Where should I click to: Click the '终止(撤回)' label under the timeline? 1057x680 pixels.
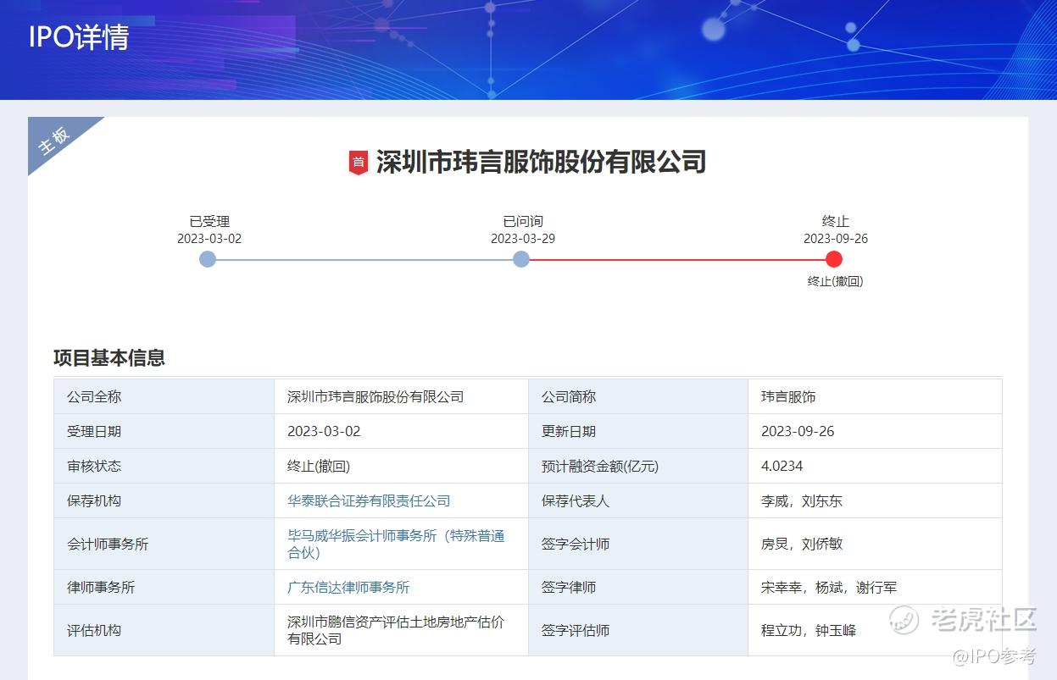tap(835, 281)
